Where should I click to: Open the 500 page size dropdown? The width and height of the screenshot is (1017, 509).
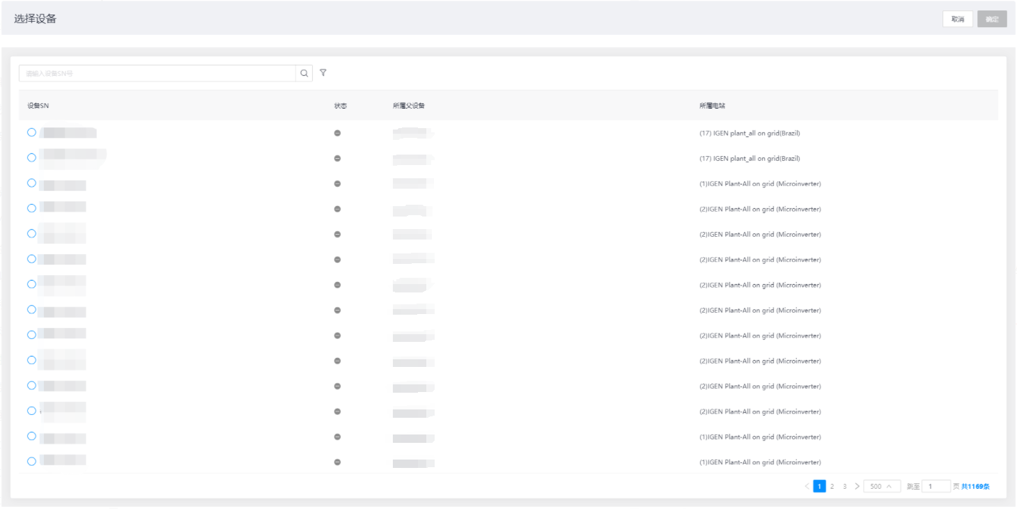click(x=881, y=486)
